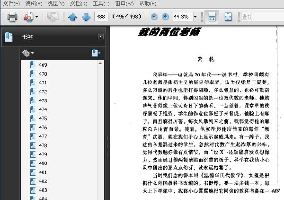Screen dimensions: 284x200
Task: Click the Print icon in toolbar
Action: (12, 17)
